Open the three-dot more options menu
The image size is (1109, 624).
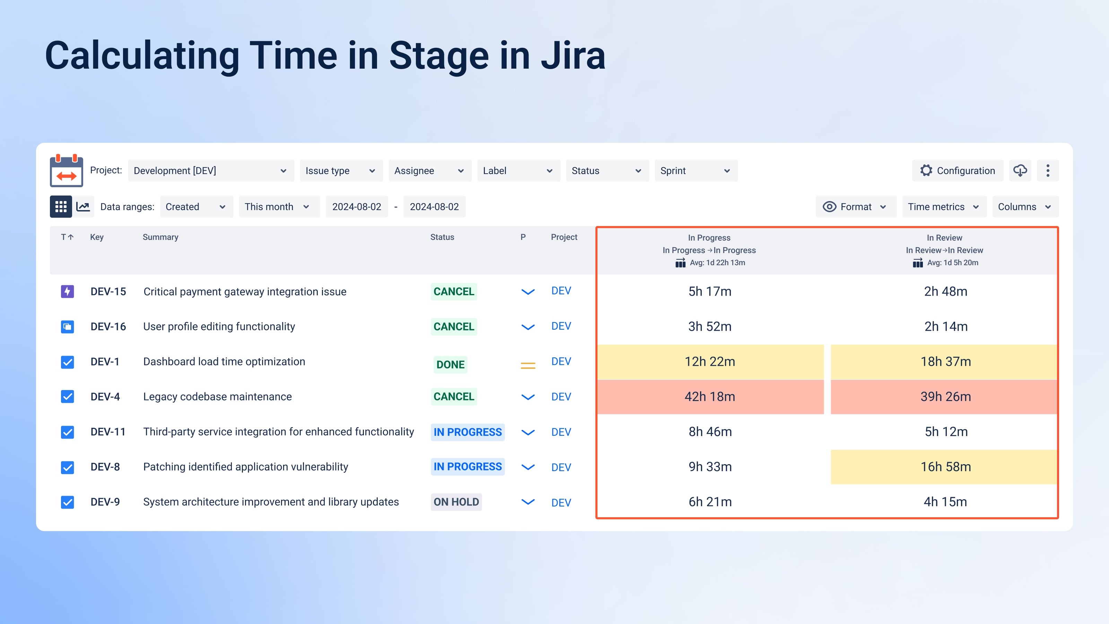pyautogui.click(x=1048, y=171)
